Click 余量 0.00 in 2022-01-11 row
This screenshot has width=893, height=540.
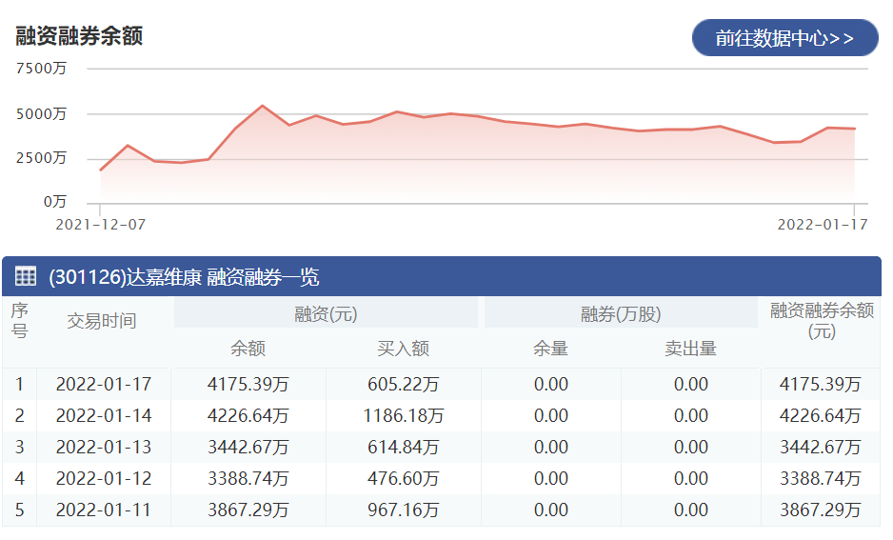(550, 510)
